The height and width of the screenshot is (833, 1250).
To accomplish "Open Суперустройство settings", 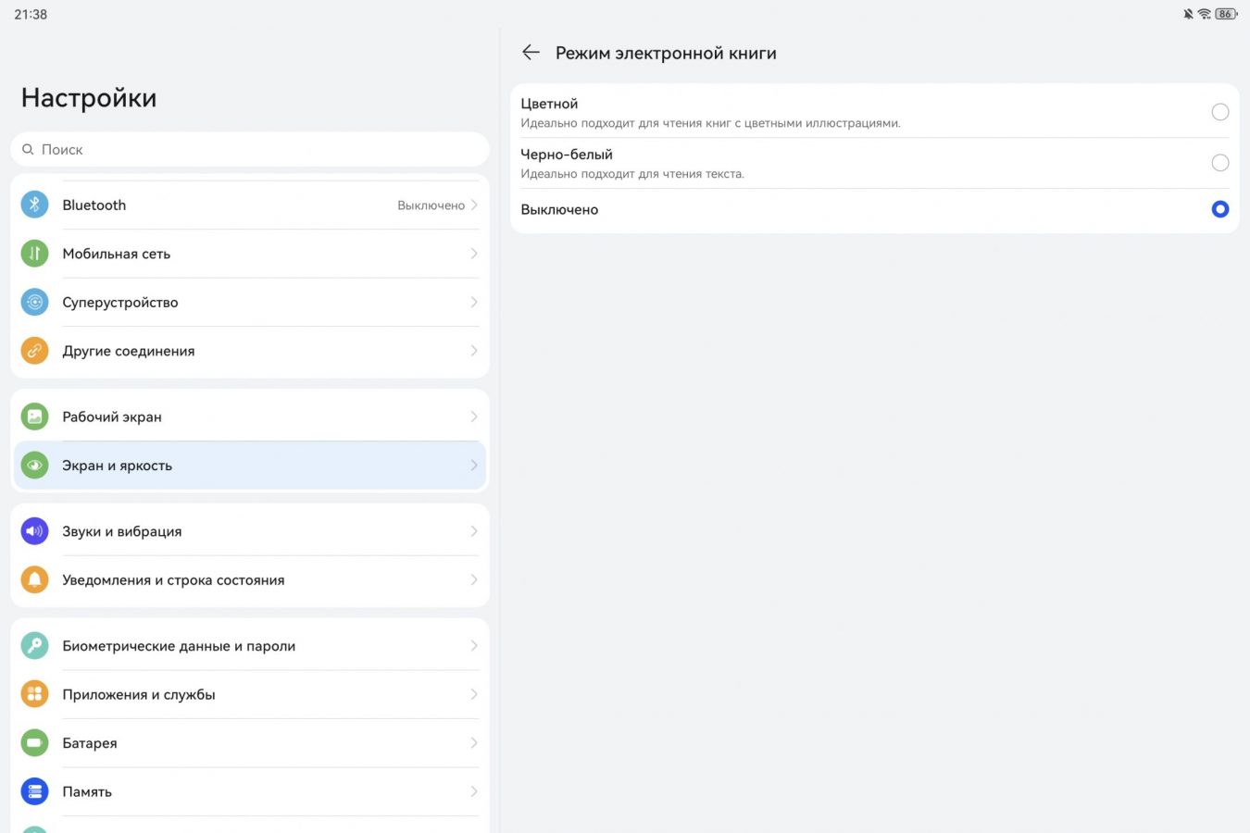I will (250, 302).
